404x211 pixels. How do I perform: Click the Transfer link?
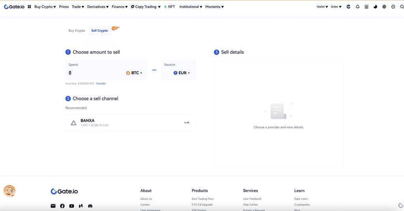coord(101,83)
